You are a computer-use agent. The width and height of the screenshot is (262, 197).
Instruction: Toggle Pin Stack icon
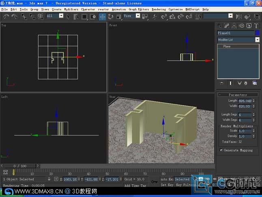click(222, 83)
